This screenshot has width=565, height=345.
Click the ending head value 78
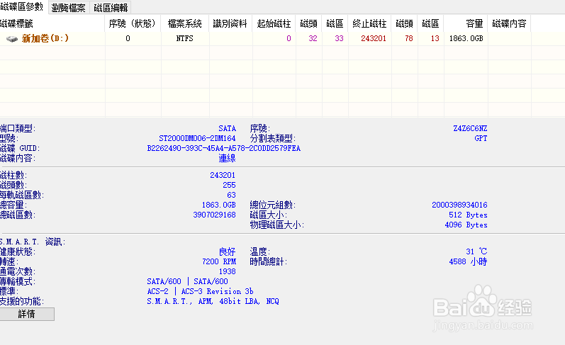408,38
